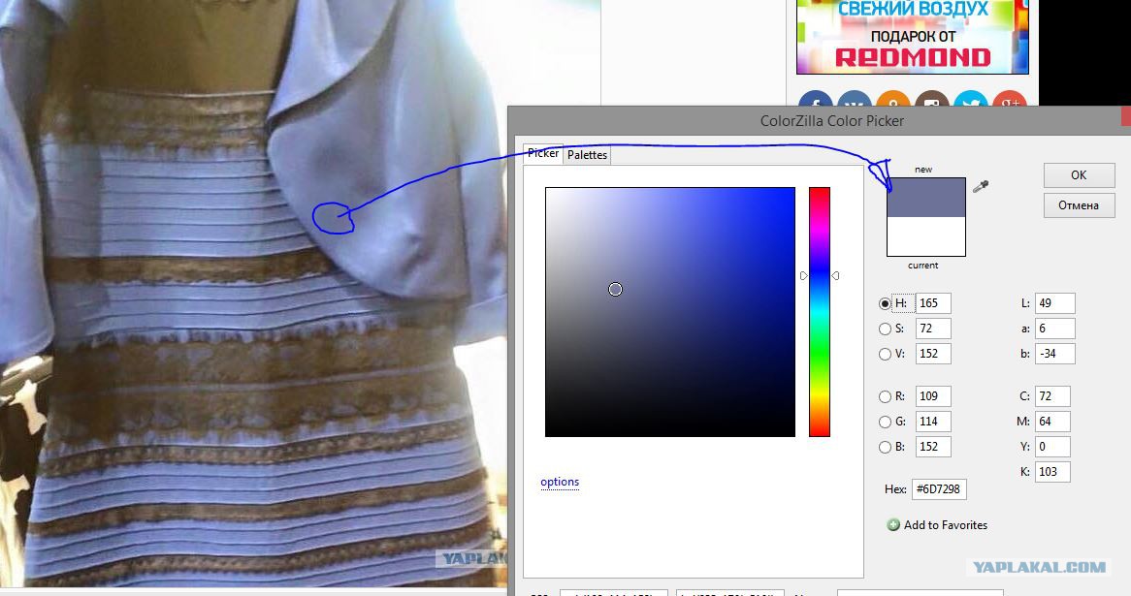
Task: Share via the orange Odnoklassniki icon
Action: click(893, 102)
